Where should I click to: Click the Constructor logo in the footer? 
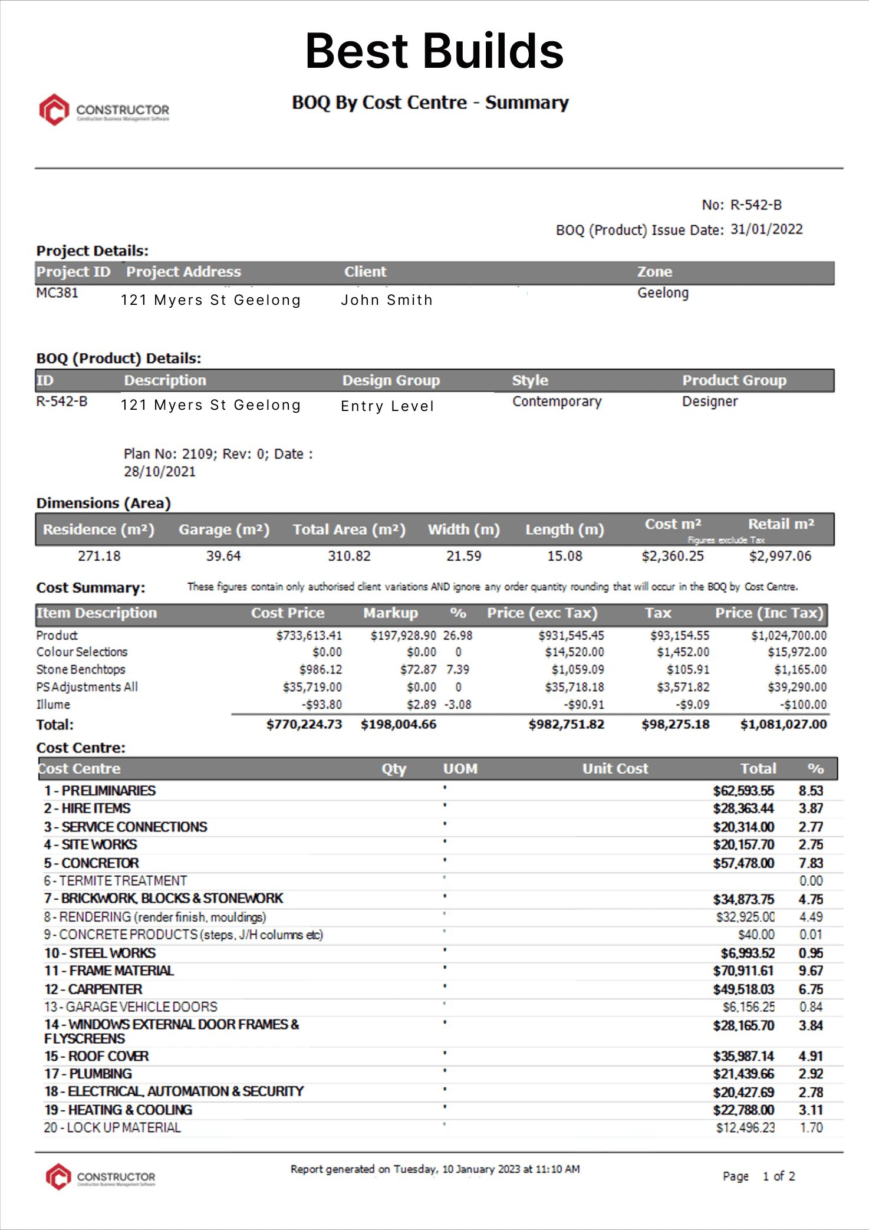[x=101, y=1177]
